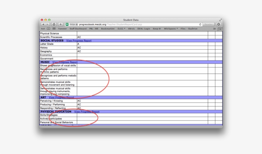Expand the ELGG bookmark folder
Screen dimensions: 262x154
pos(121,29)
